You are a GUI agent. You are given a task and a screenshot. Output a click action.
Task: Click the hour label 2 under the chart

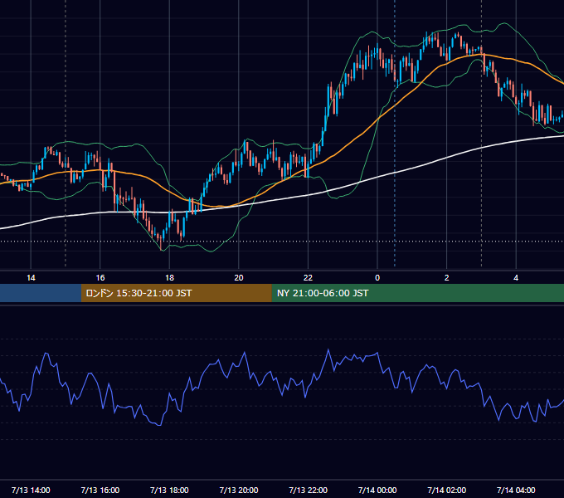click(447, 278)
